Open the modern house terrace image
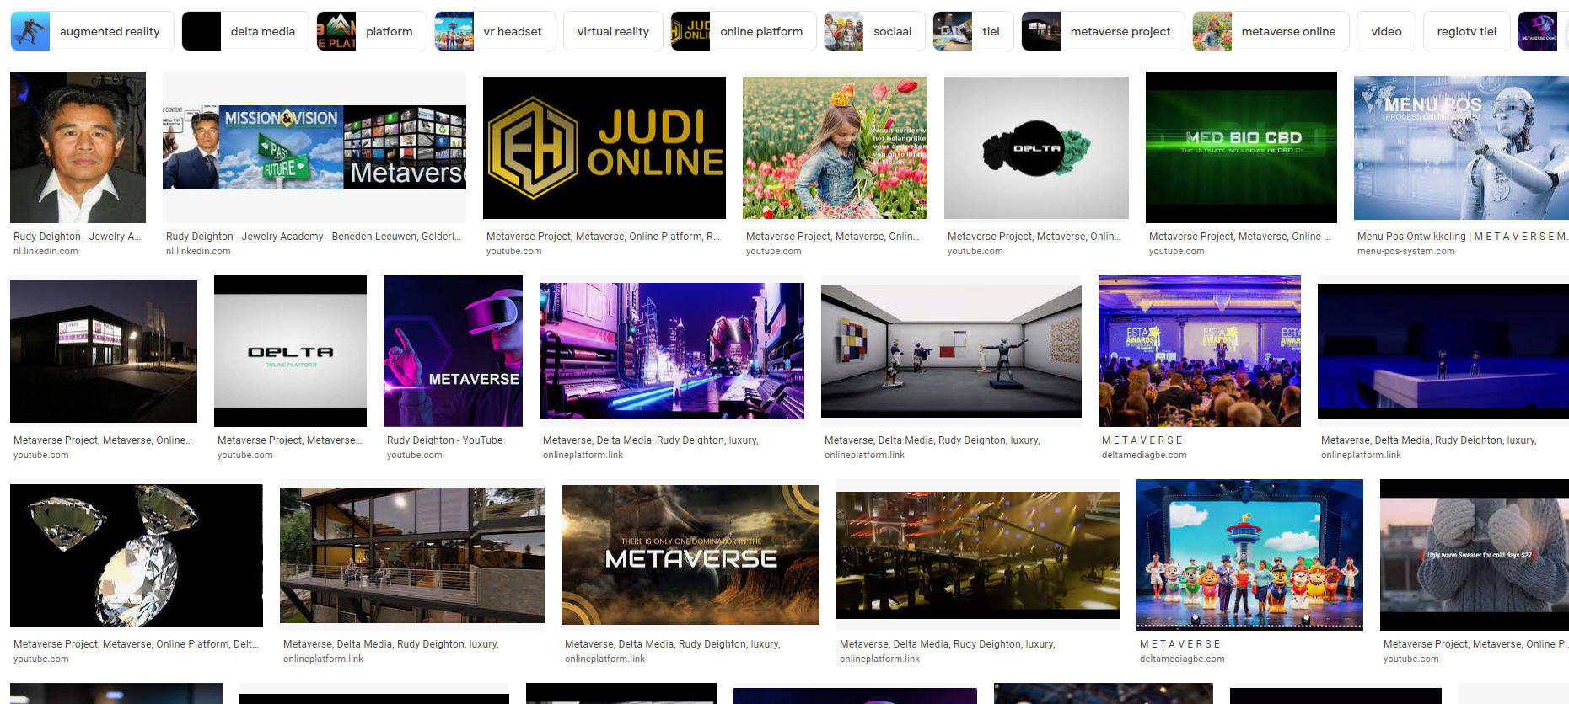 pyautogui.click(x=412, y=555)
